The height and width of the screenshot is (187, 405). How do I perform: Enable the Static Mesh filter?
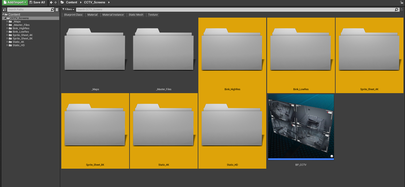(136, 15)
